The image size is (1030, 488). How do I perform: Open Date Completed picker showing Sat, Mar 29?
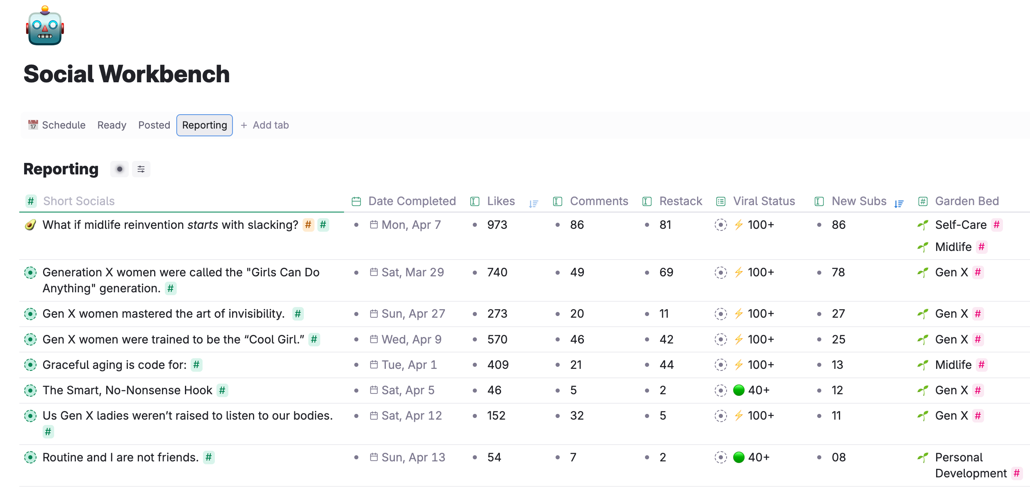click(412, 272)
